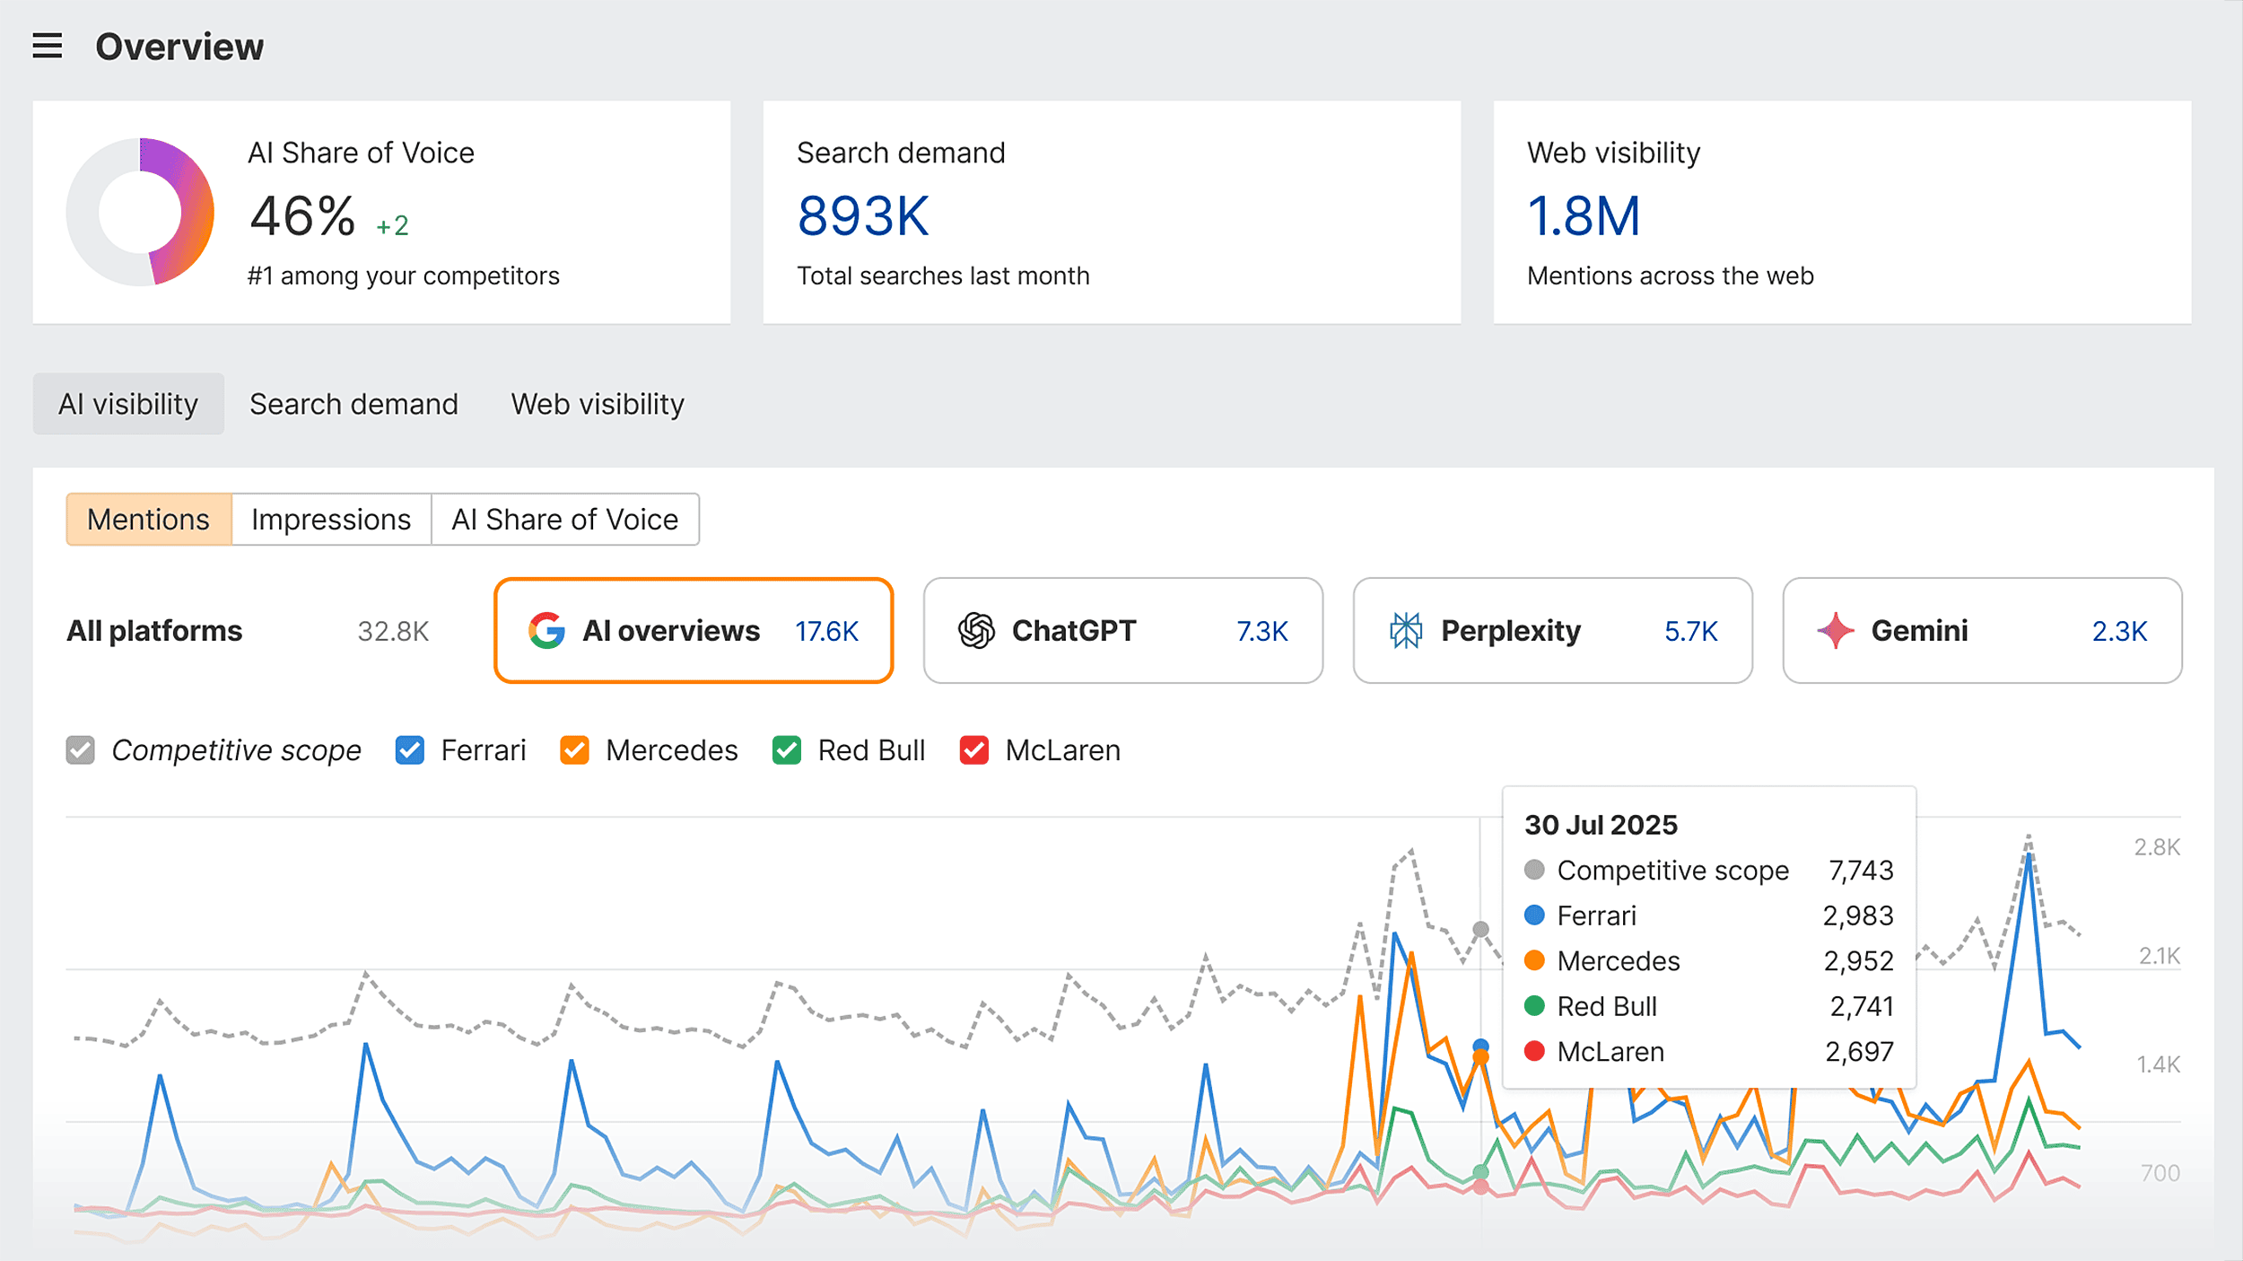The height and width of the screenshot is (1261, 2243).
Task: Disable the Red Bull checkbox
Action: click(x=788, y=749)
